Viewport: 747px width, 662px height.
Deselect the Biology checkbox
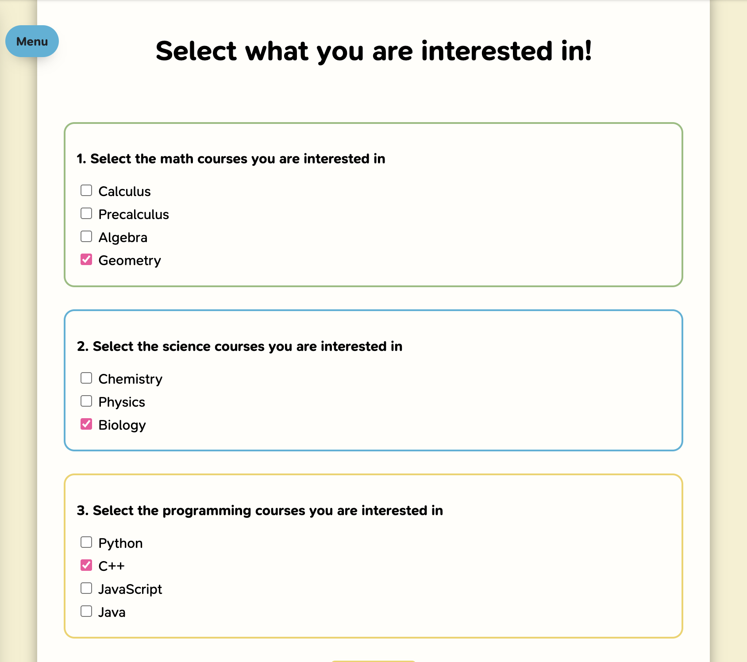86,424
